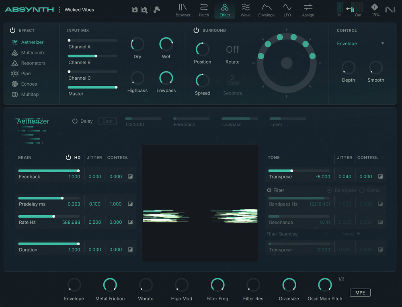Click the Grain Feedback control assign icon
402x307 pixels.
click(130, 176)
